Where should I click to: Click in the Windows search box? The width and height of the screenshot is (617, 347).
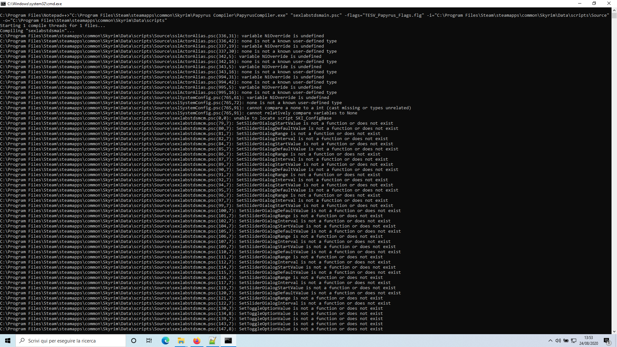coord(71,341)
